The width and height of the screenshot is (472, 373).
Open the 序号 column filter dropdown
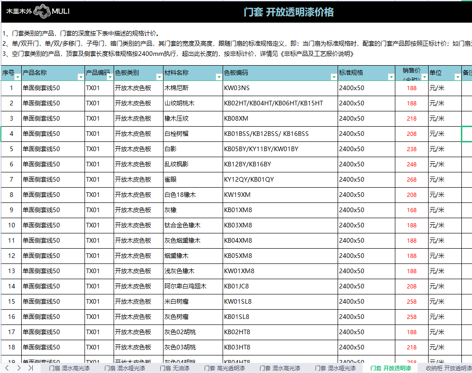pos(18,77)
